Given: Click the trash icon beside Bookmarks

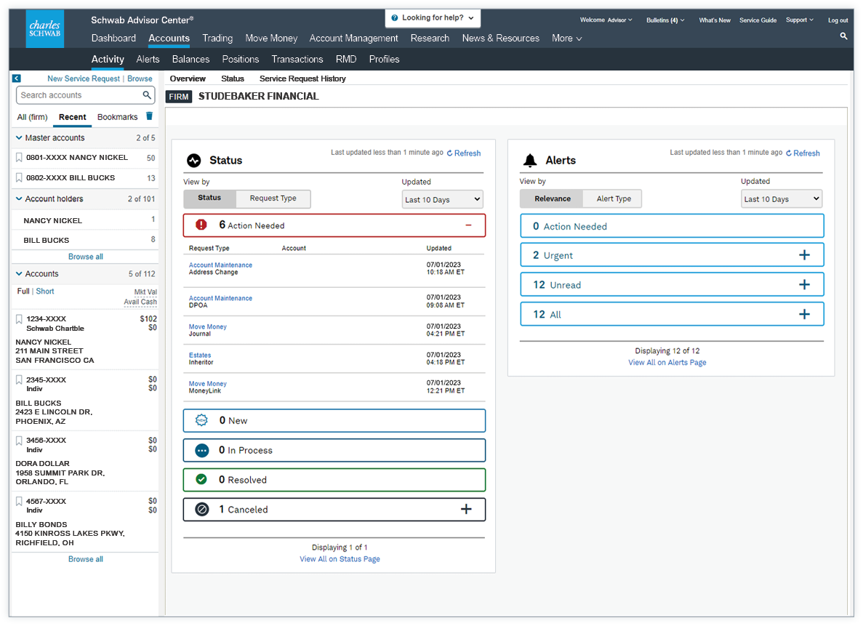Looking at the screenshot, I should tap(149, 116).
